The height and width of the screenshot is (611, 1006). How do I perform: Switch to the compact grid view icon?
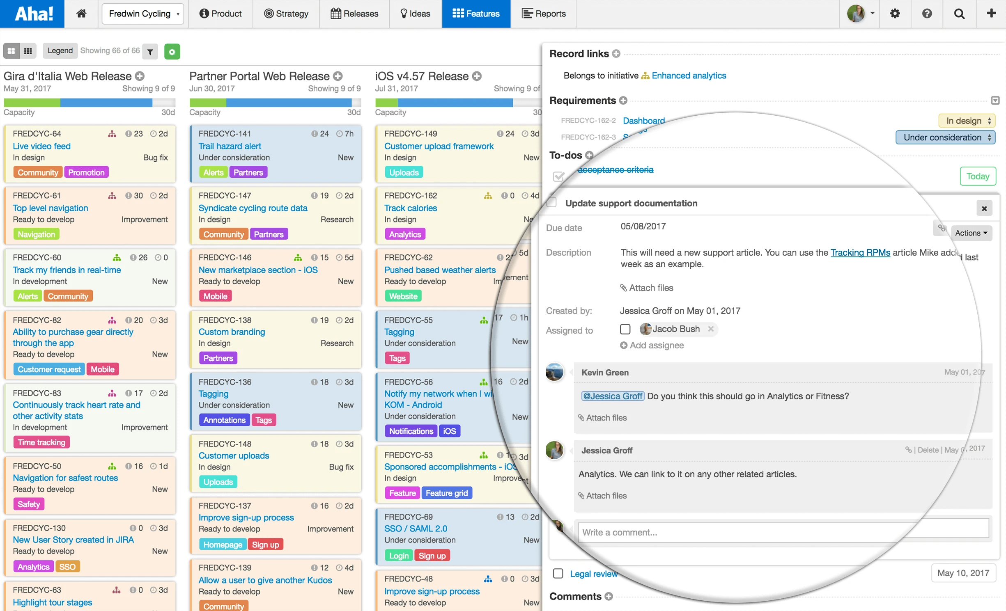coord(28,51)
